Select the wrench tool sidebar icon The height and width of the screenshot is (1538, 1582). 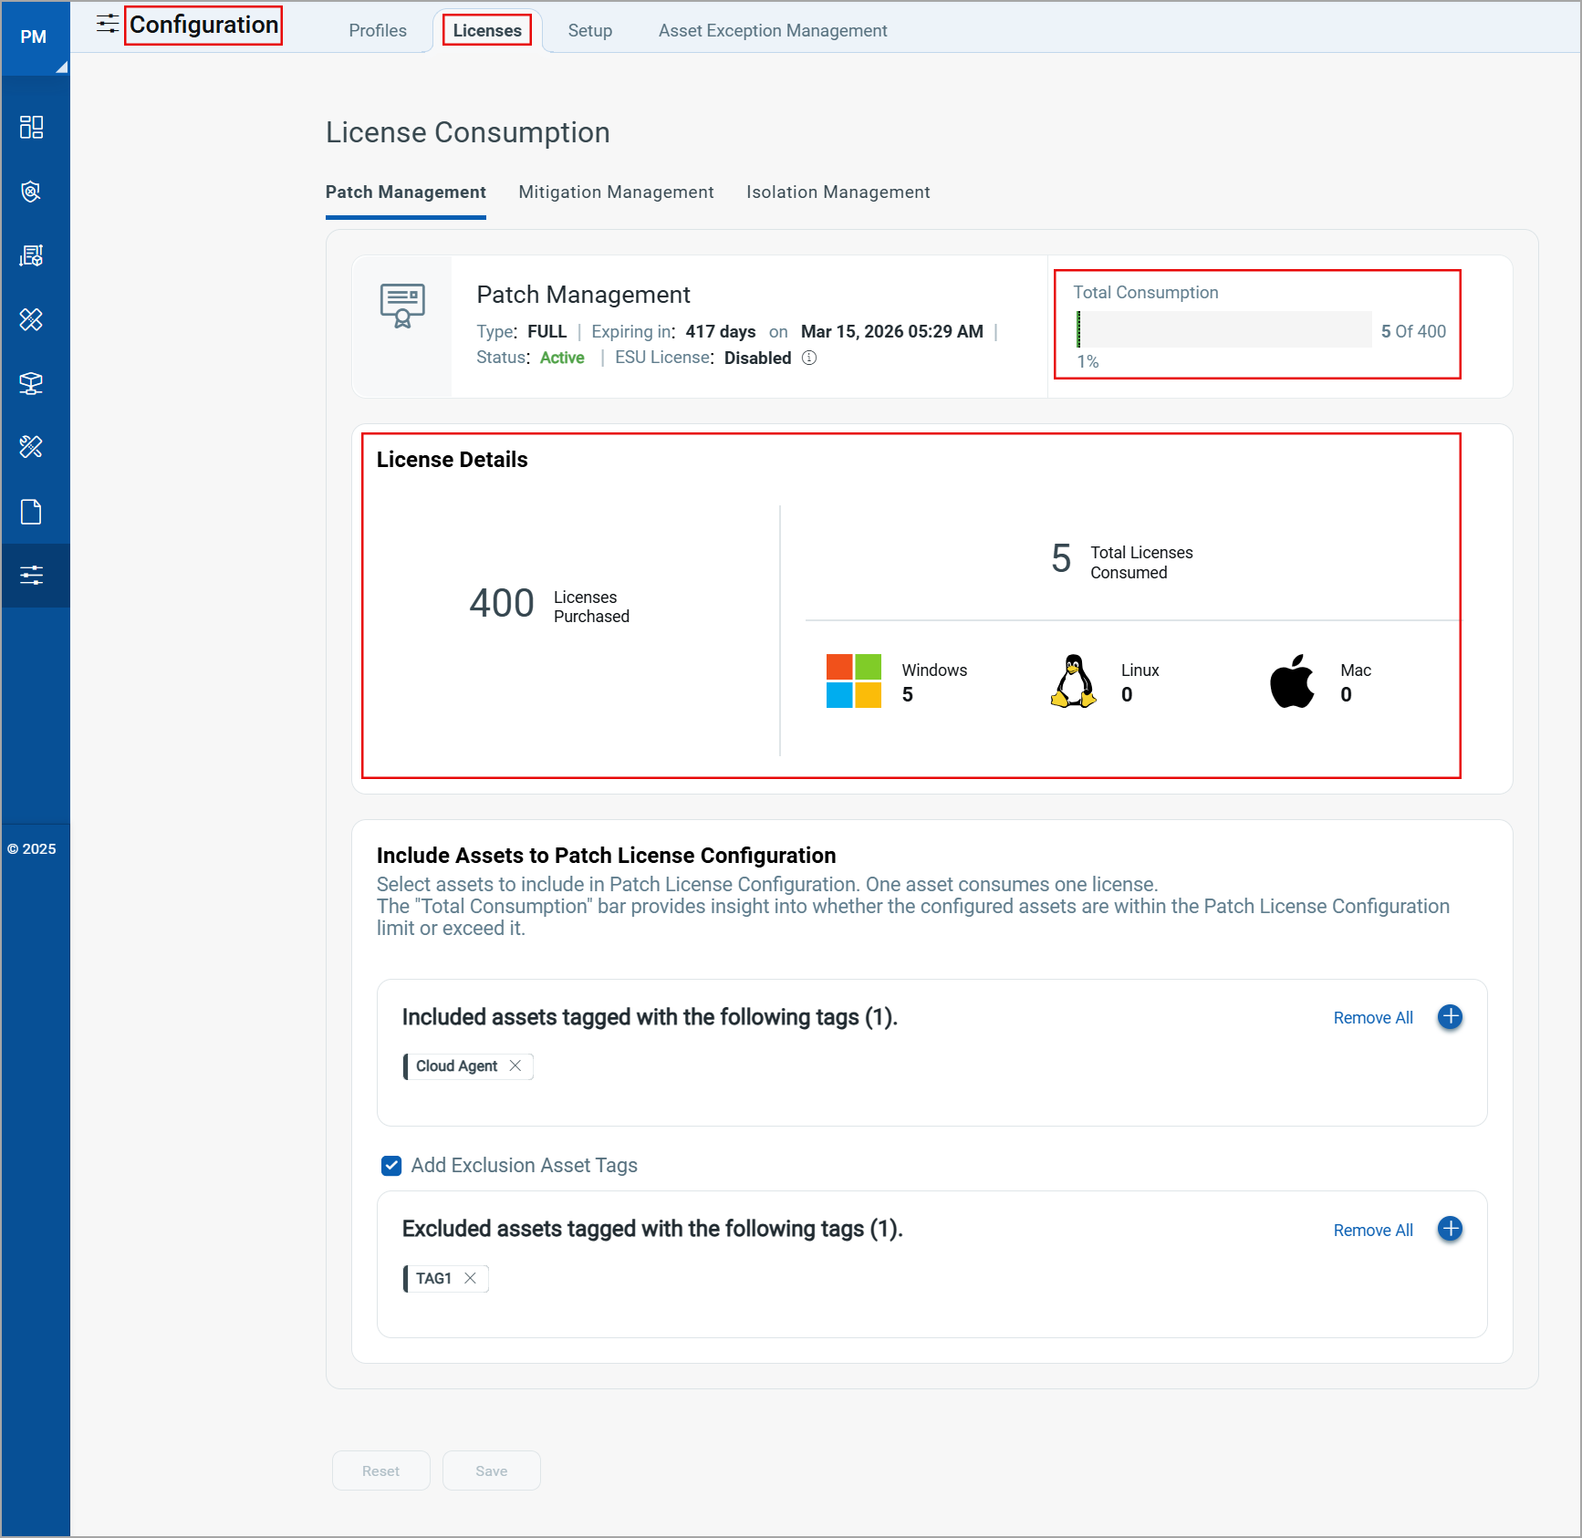coord(32,447)
